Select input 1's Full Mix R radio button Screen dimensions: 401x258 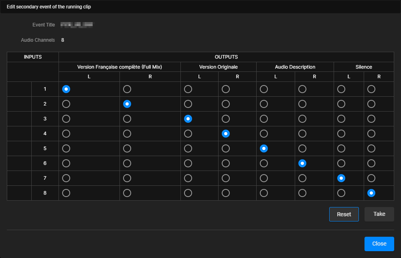tap(127, 89)
